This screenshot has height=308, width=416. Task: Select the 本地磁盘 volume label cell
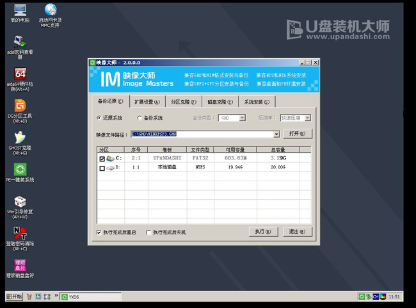[x=167, y=167]
